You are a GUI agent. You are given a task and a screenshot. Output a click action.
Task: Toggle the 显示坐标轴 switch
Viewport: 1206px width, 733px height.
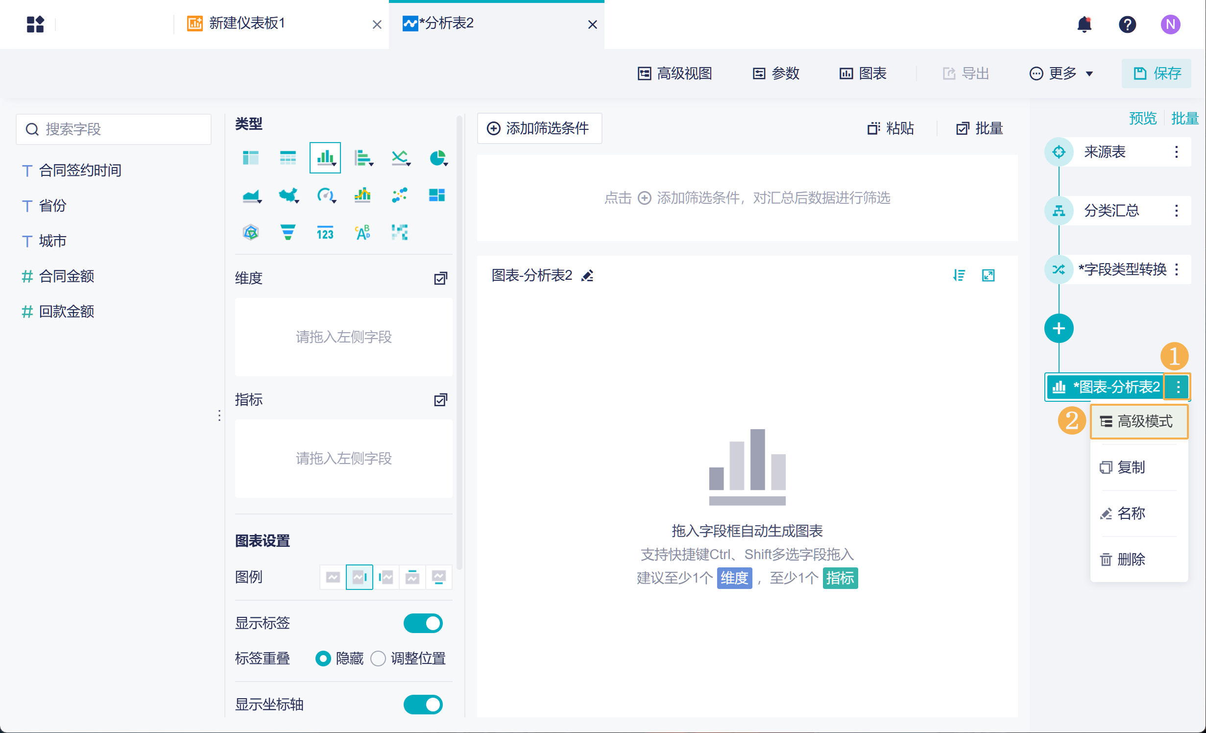[423, 705]
